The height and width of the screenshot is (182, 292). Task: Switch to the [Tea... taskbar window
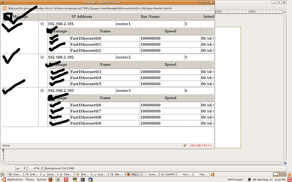coord(66,174)
